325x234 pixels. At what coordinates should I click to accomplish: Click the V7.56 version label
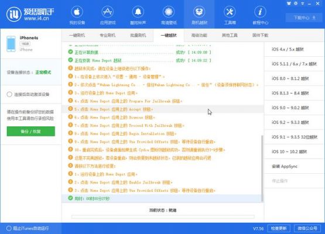pyautogui.click(x=258, y=229)
